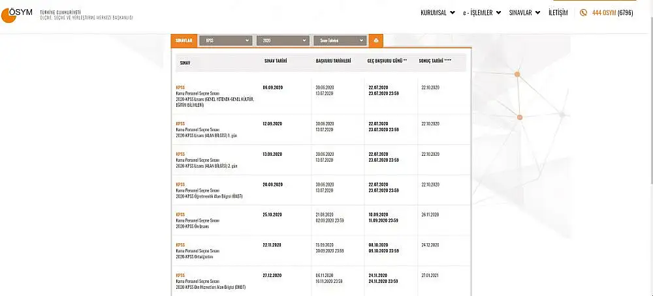Click exam date 25.10.2020
The image size is (653, 296).
click(273, 215)
